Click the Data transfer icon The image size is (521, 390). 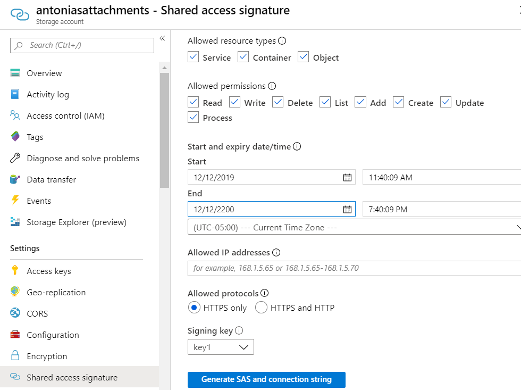pyautogui.click(x=15, y=179)
